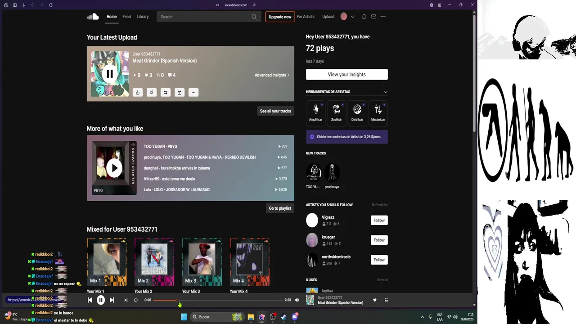
Task: Click View all likes link
Action: pyautogui.click(x=382, y=280)
